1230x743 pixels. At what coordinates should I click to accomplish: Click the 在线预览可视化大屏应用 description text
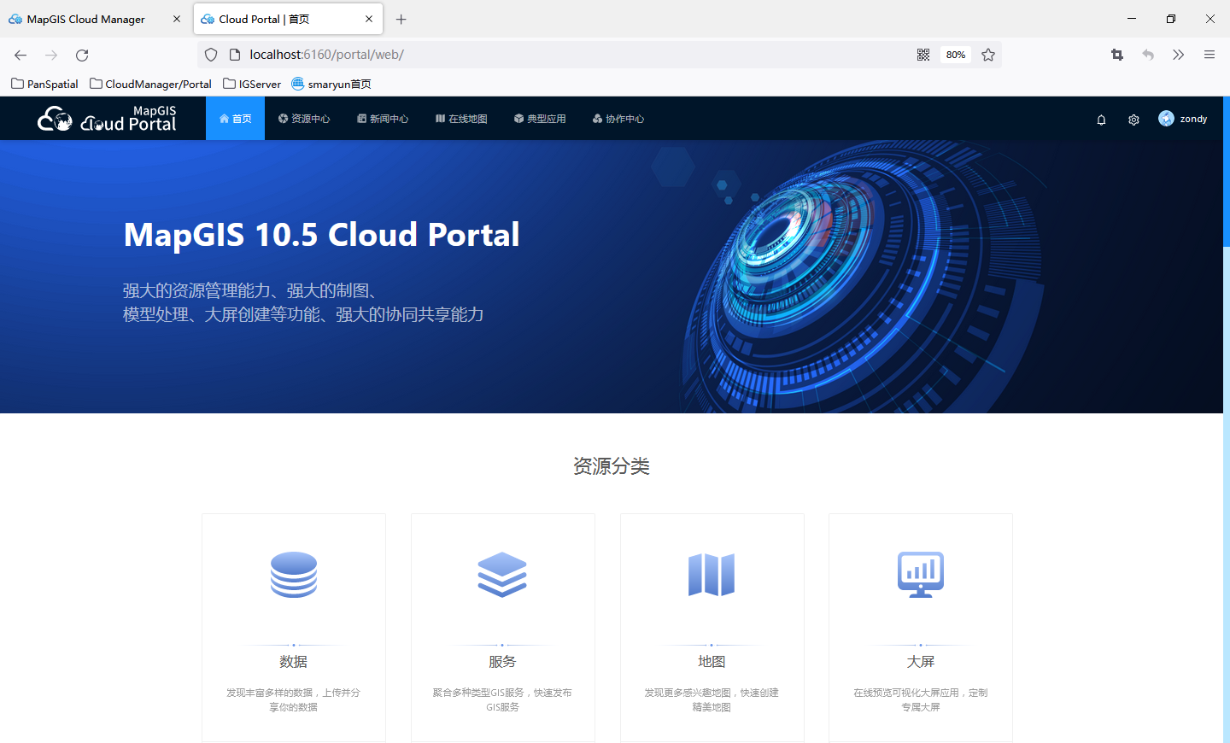pos(921,699)
